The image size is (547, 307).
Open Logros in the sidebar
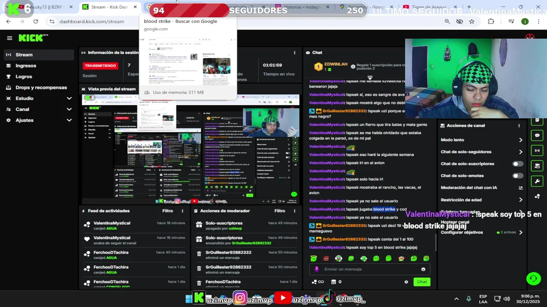pos(38,77)
